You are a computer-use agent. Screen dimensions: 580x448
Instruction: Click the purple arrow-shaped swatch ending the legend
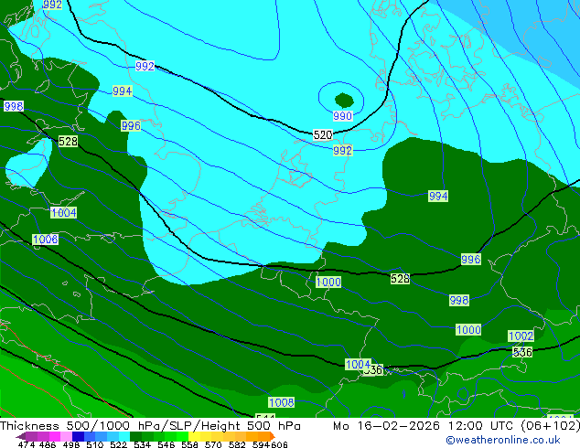[x=21, y=436]
